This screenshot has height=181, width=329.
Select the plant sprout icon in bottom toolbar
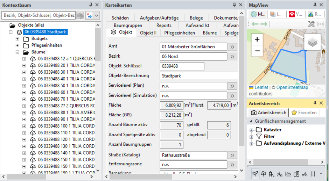coord(255,174)
